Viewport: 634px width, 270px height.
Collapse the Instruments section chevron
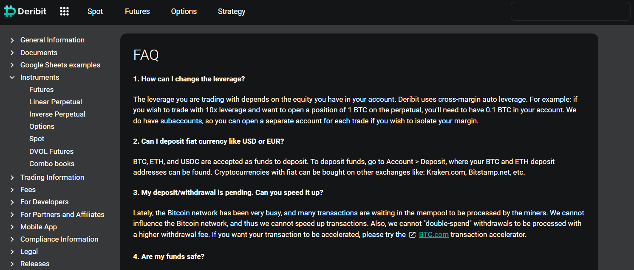coord(12,78)
